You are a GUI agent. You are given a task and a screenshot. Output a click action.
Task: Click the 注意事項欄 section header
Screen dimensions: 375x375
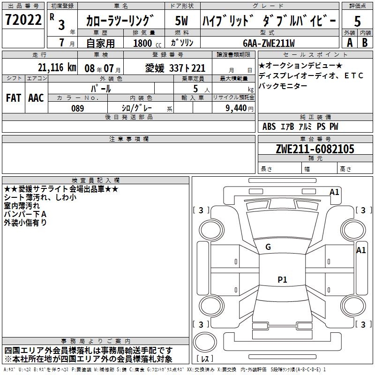[x=128, y=139]
